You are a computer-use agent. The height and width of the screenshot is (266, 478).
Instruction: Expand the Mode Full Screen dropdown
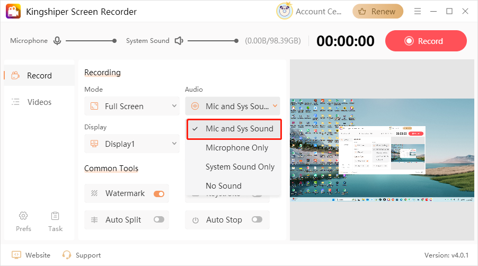(132, 106)
